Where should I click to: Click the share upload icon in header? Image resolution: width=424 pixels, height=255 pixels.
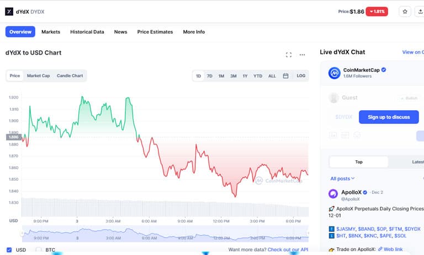pos(420,12)
